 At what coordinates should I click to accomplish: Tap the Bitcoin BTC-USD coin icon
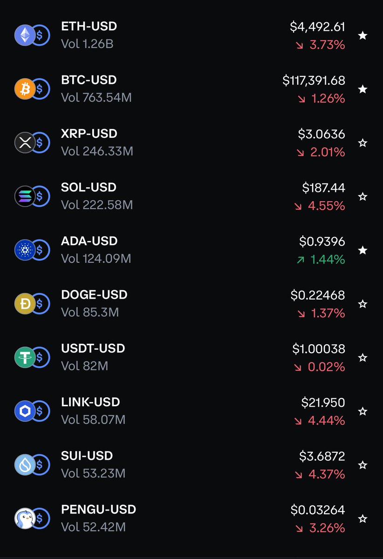(x=26, y=89)
